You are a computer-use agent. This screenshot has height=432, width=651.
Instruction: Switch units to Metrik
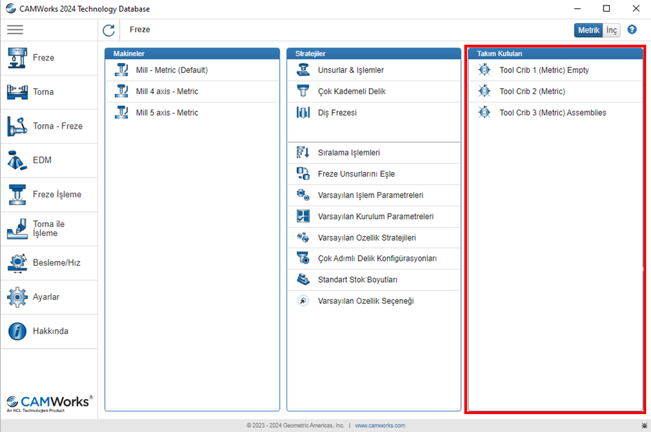pyautogui.click(x=588, y=30)
